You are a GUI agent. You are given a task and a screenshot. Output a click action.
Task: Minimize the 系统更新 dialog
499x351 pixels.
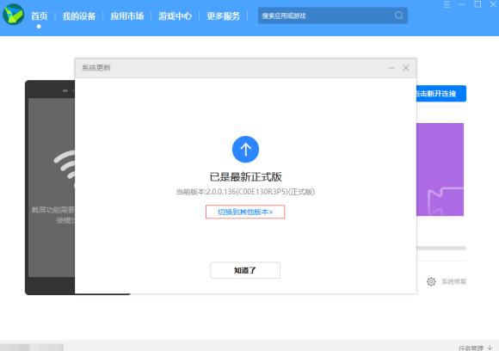(391, 68)
